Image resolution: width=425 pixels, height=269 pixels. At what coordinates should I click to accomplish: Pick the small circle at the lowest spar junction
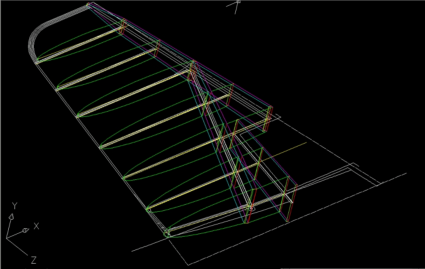pos(252,208)
